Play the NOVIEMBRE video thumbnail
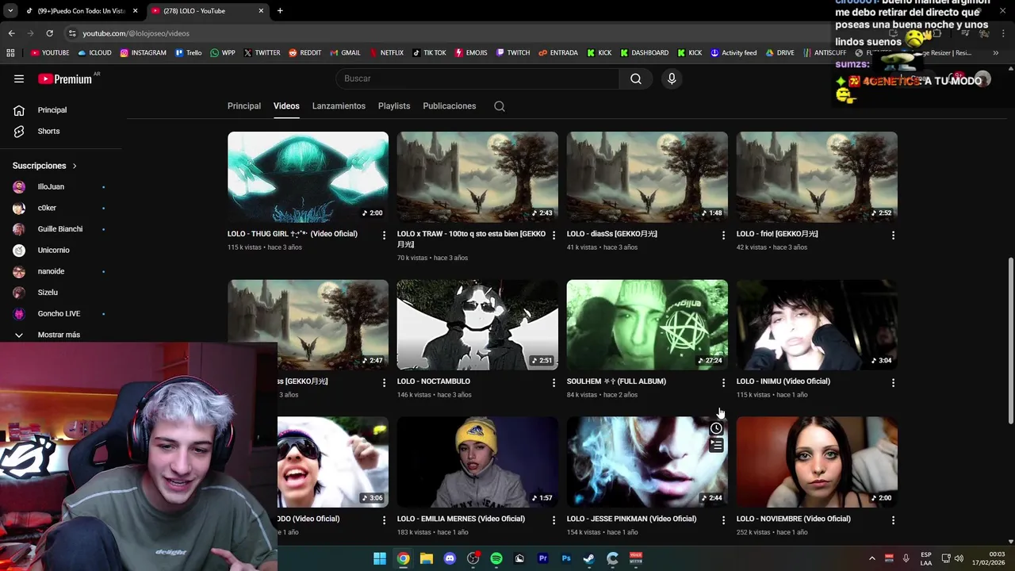 pos(817,462)
